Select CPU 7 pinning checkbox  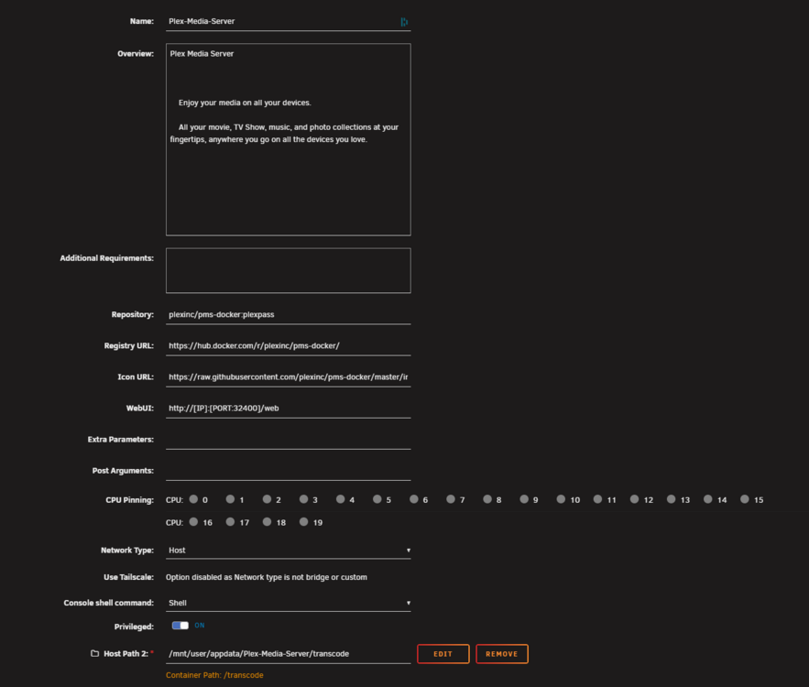click(x=451, y=499)
